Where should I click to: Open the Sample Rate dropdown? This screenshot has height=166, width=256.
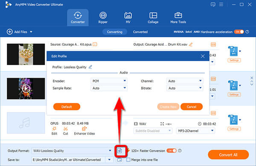pos(109,88)
